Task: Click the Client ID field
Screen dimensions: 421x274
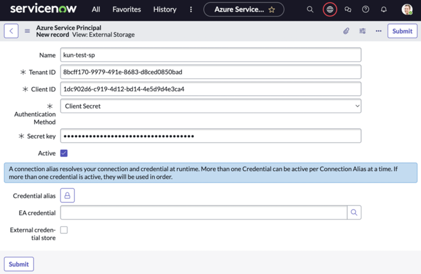Action: [210, 89]
